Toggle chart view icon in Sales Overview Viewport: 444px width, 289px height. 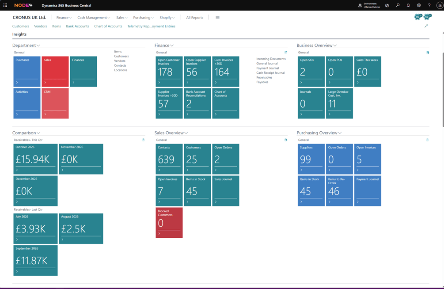point(286,140)
